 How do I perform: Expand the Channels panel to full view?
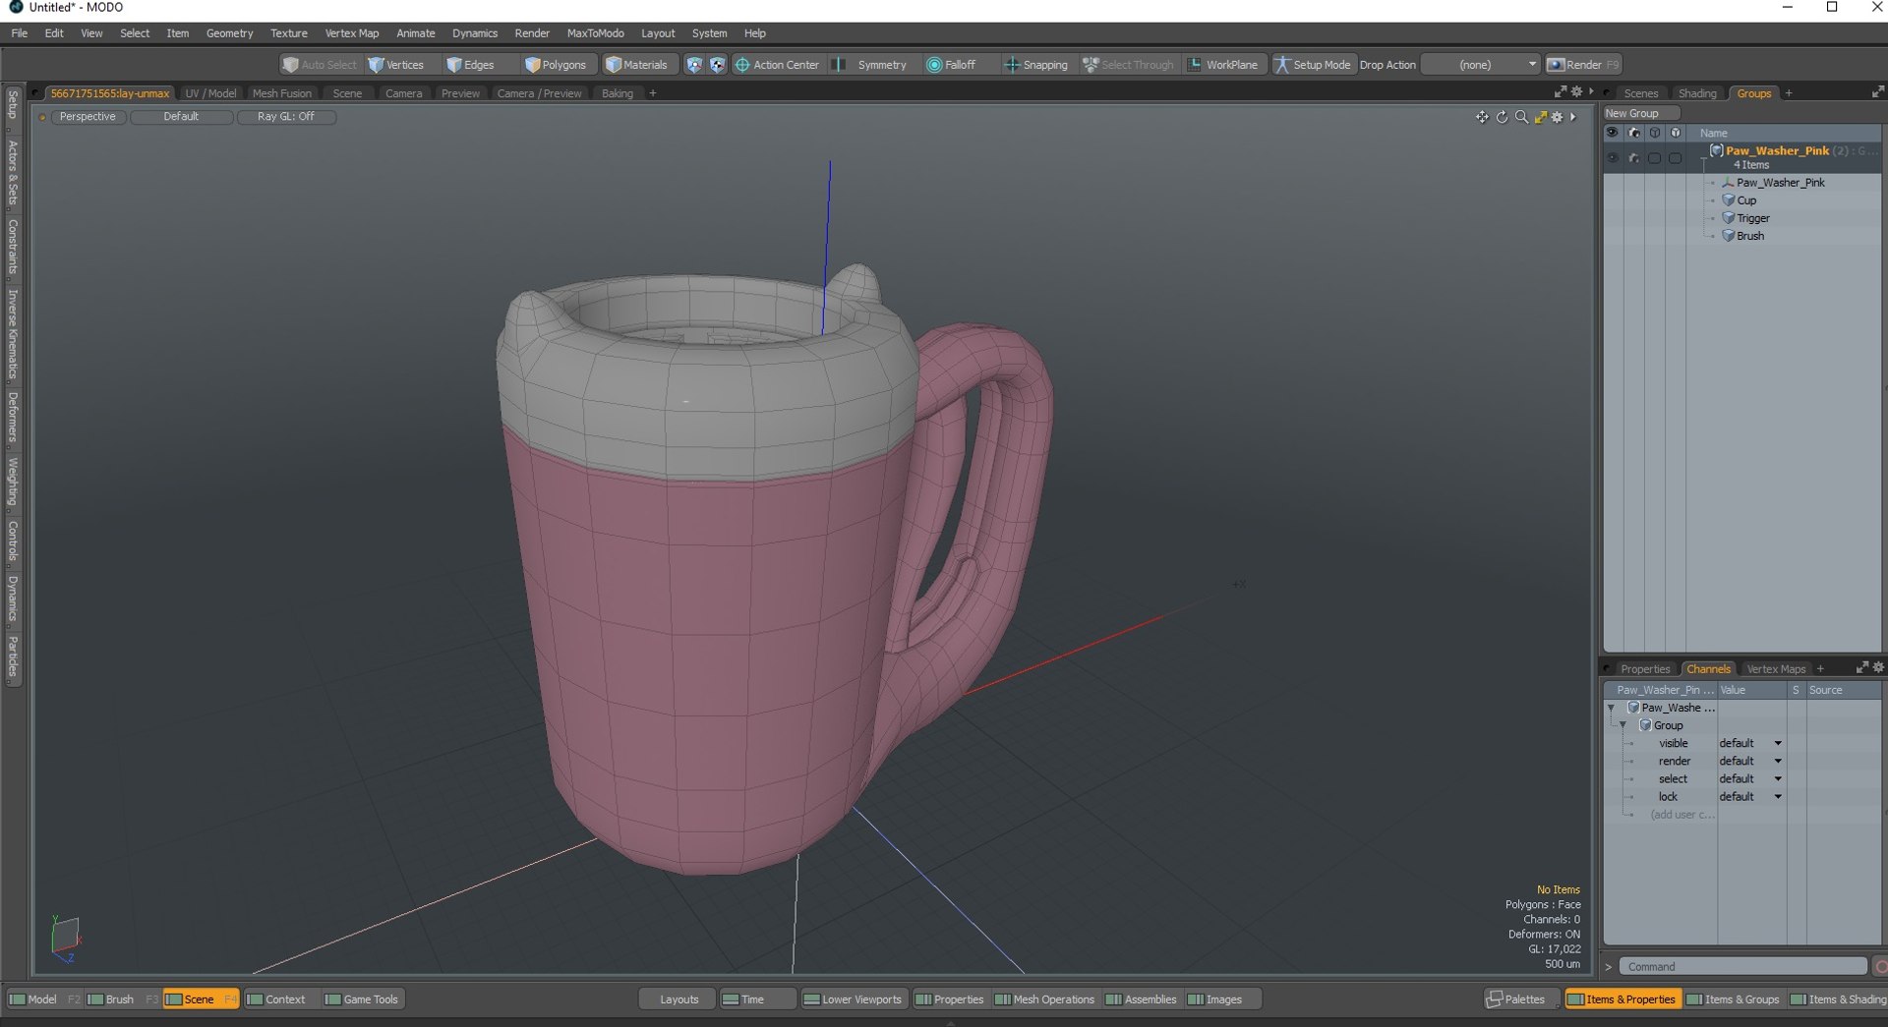(x=1861, y=667)
